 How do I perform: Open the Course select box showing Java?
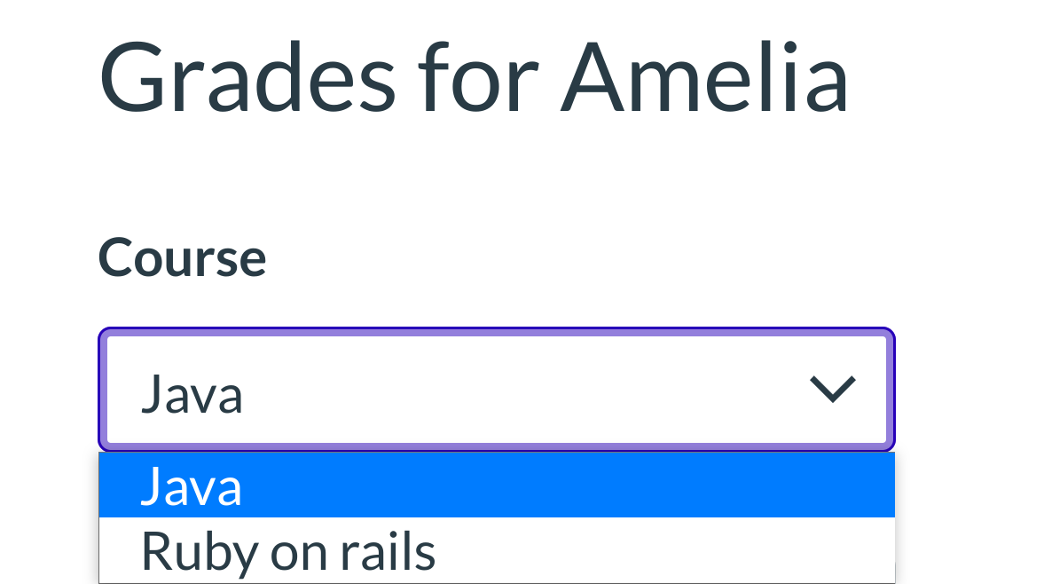tap(496, 391)
